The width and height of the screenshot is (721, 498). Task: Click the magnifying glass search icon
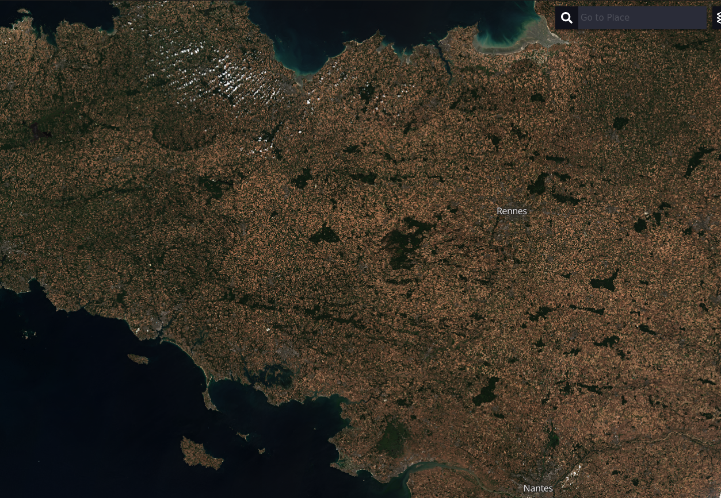coord(567,18)
